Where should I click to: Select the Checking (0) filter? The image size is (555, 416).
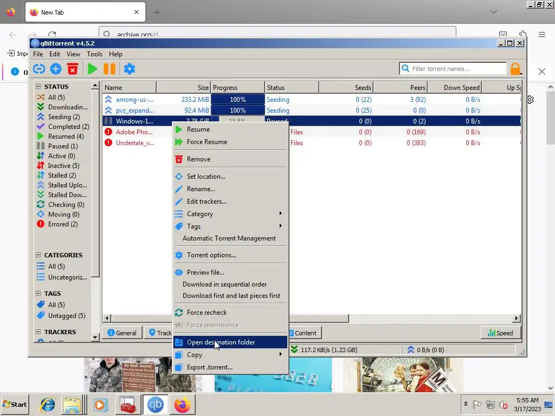point(61,204)
